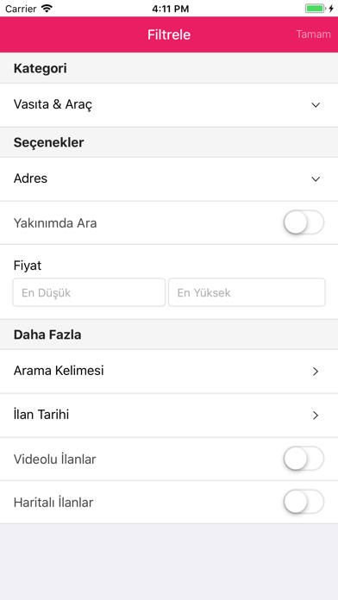Enable the Yakınımda Ara switch
The image size is (338, 600).
pos(304,222)
